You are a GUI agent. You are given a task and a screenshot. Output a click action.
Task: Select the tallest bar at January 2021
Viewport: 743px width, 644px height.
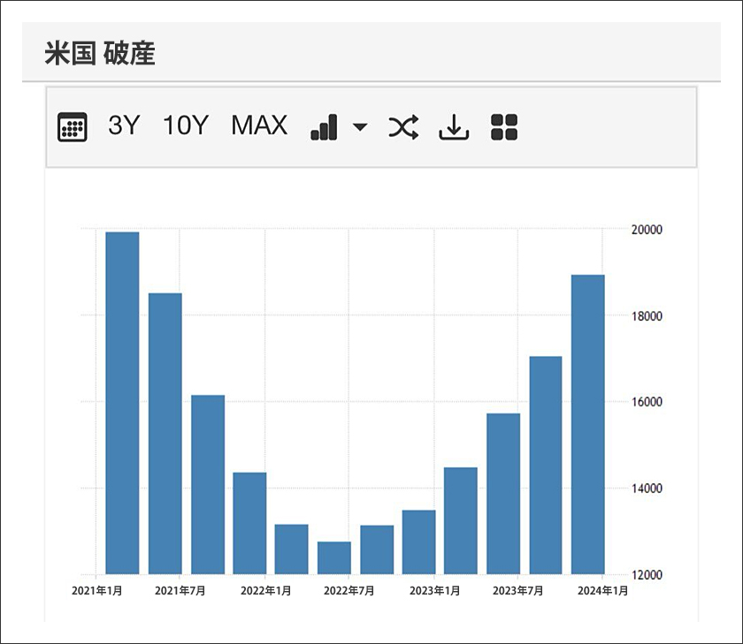pos(122,402)
